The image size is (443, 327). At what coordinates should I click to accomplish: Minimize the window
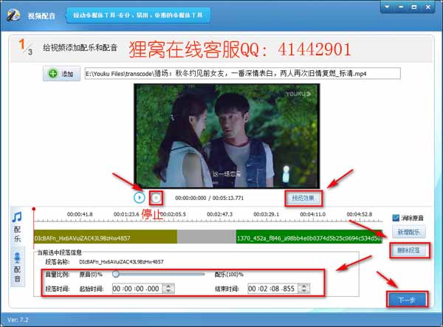[x=401, y=7]
